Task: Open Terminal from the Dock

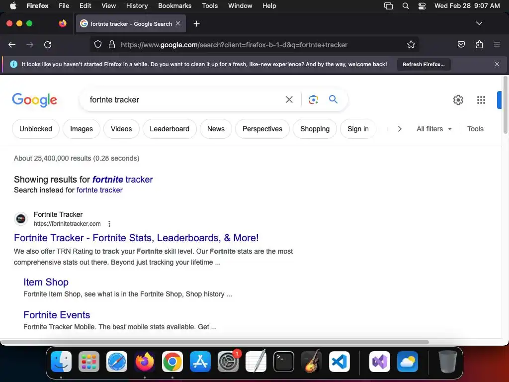Action: 284,362
